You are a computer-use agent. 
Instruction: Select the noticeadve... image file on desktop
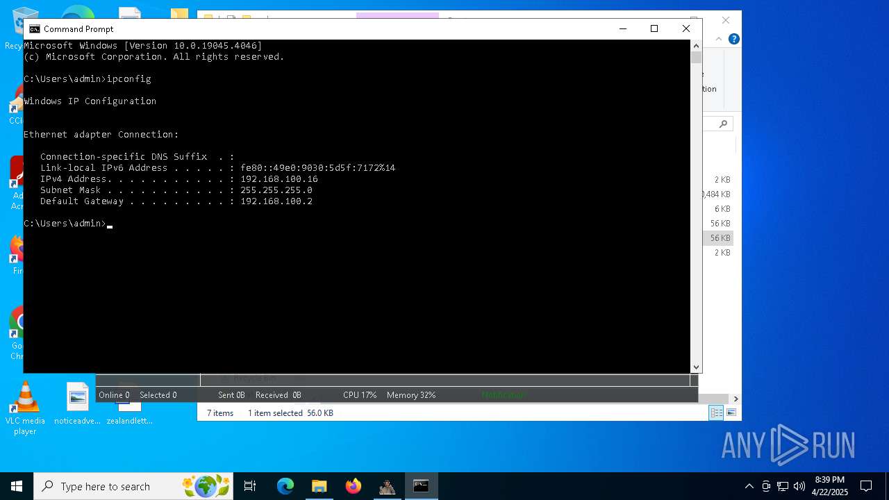(x=77, y=403)
